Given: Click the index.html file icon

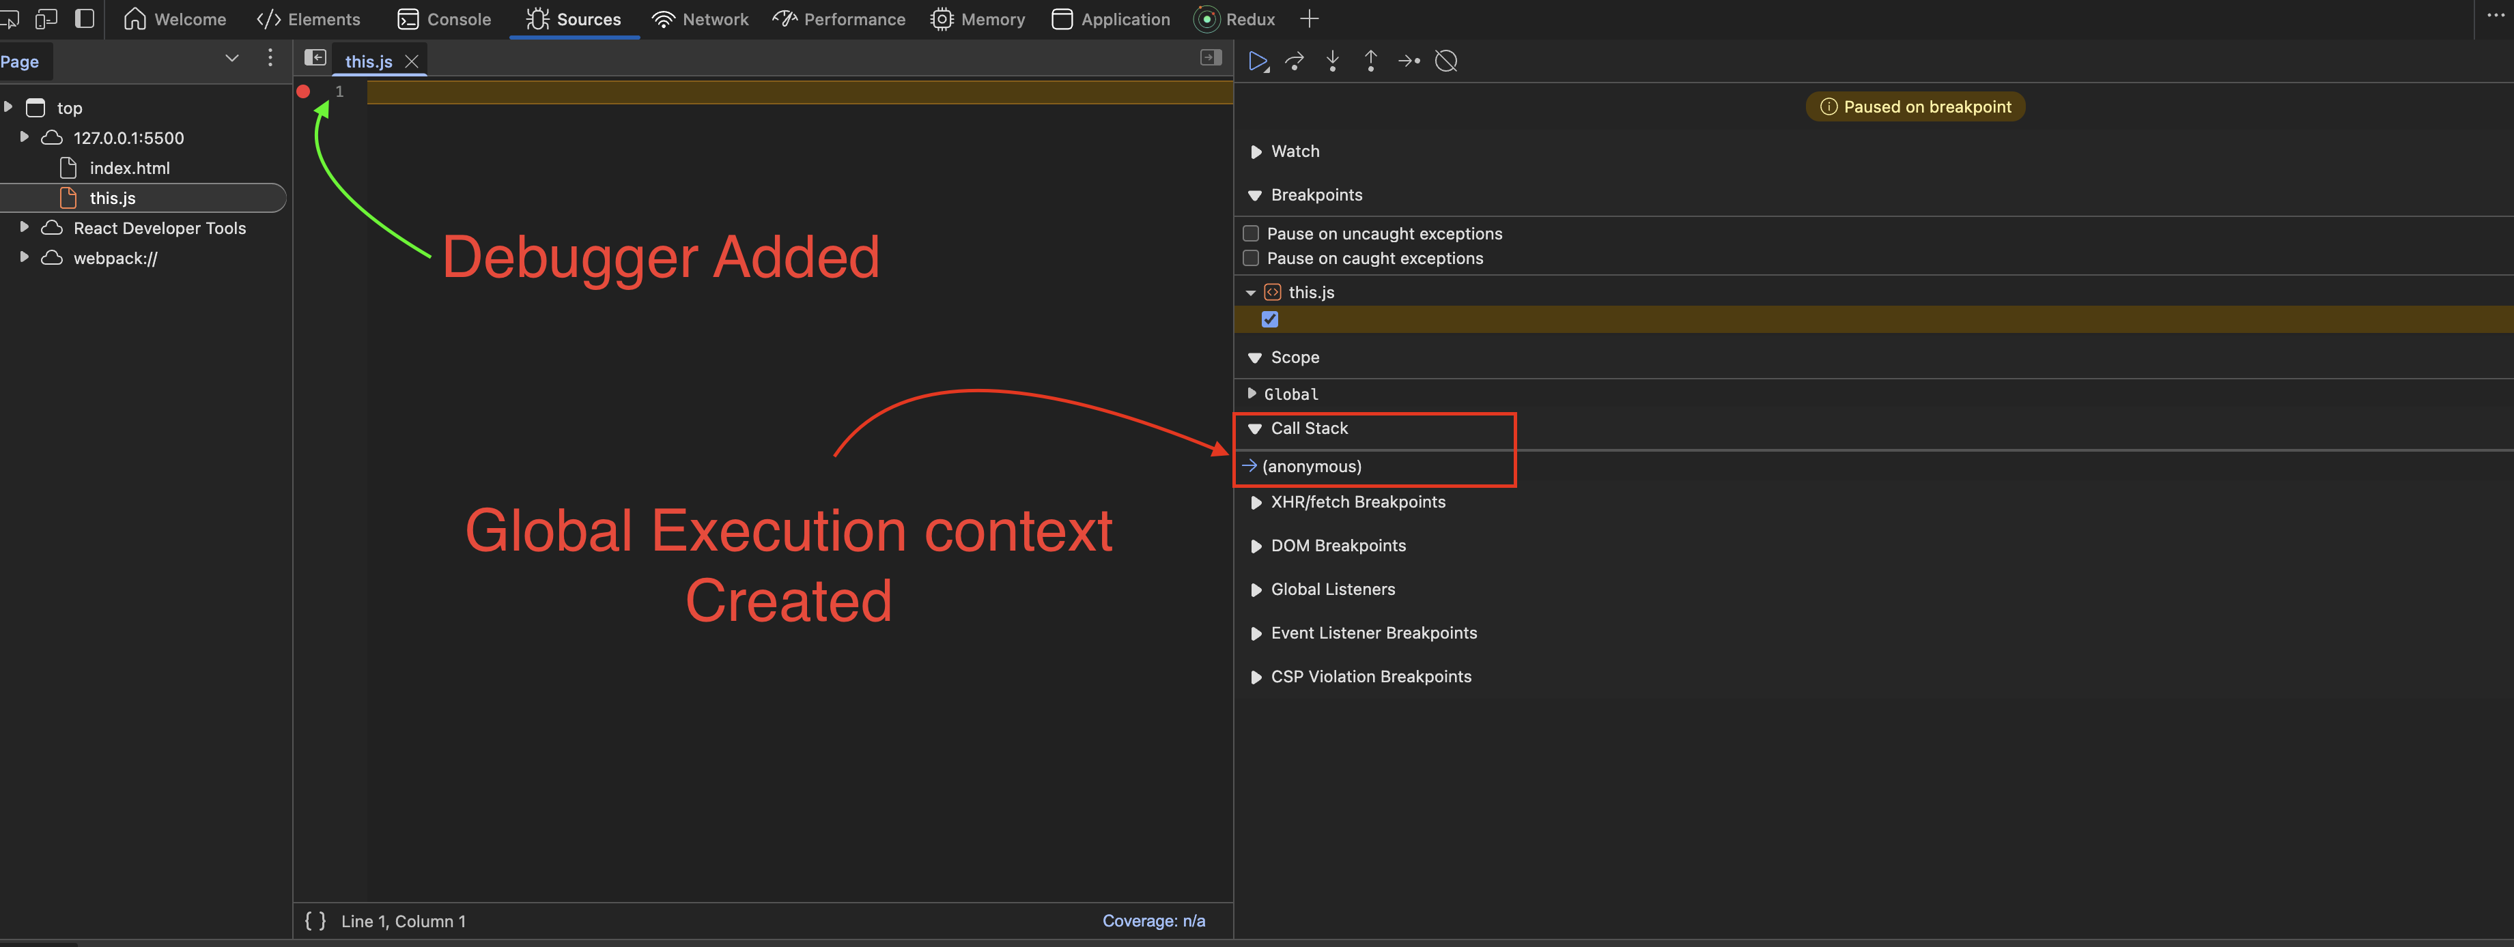Looking at the screenshot, I should [68, 168].
